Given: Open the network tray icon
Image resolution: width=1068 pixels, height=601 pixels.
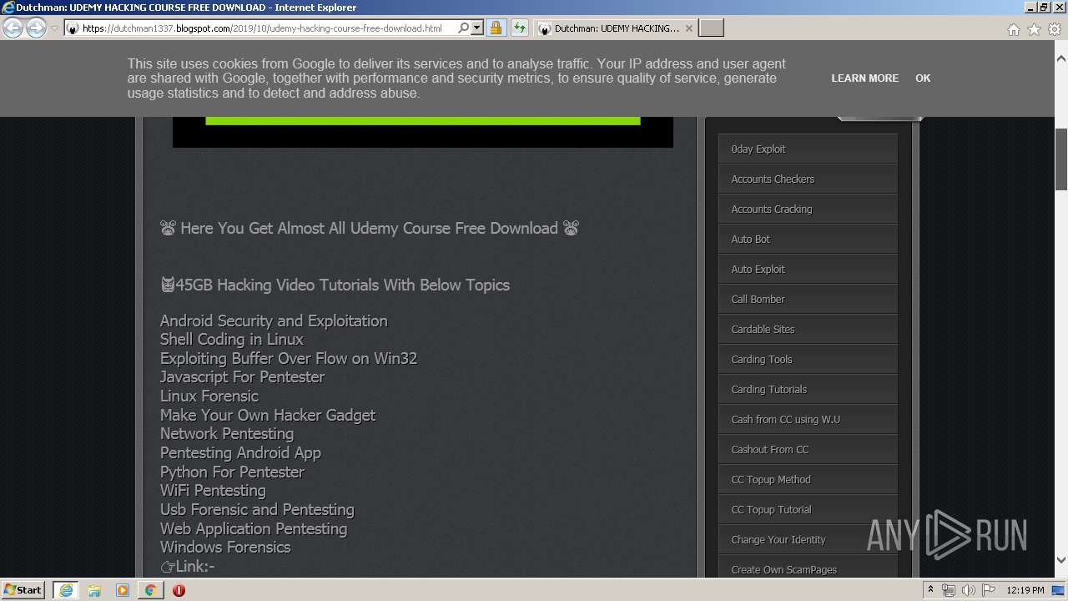Looking at the screenshot, I should point(949,590).
